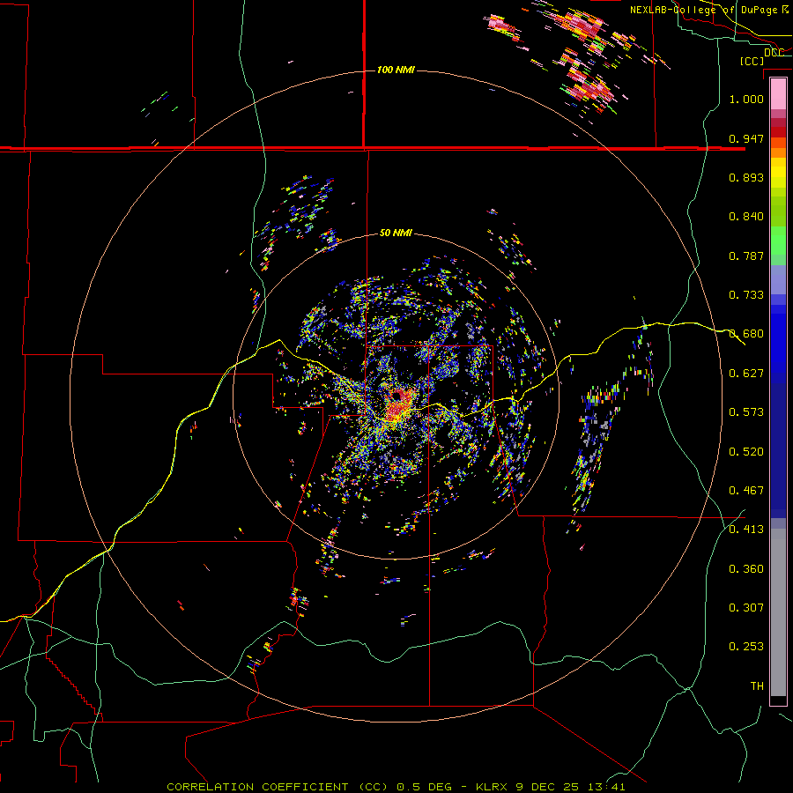Pick the dark red swatch above 0.947
793x793 pixels.
(x=778, y=131)
